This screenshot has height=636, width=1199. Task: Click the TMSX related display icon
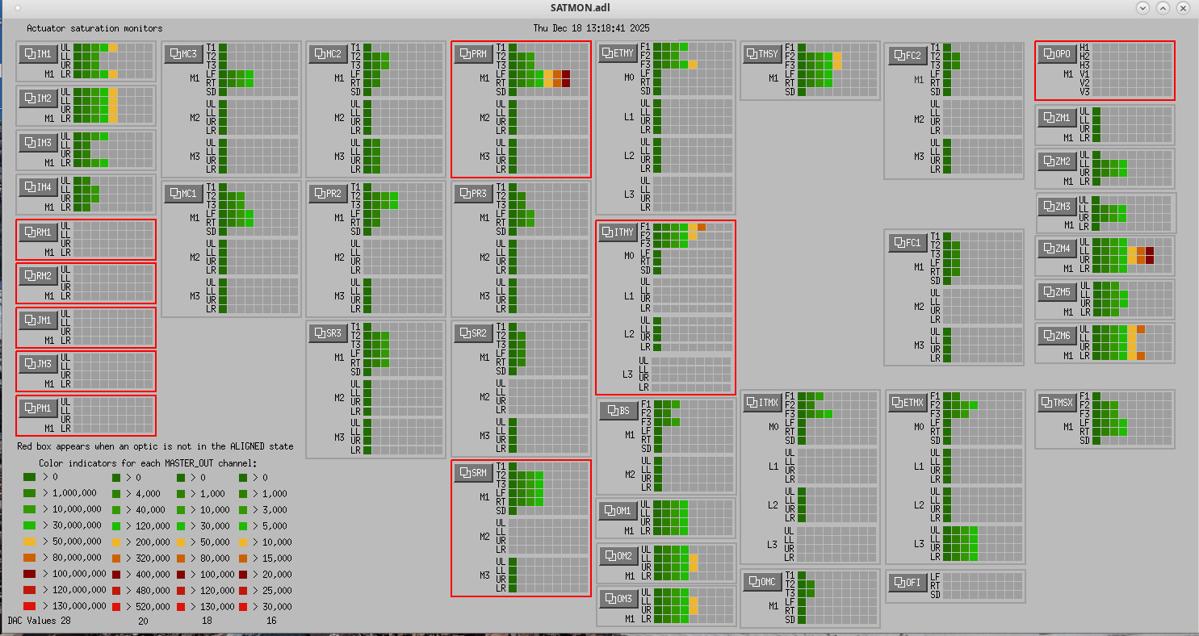tap(1057, 402)
